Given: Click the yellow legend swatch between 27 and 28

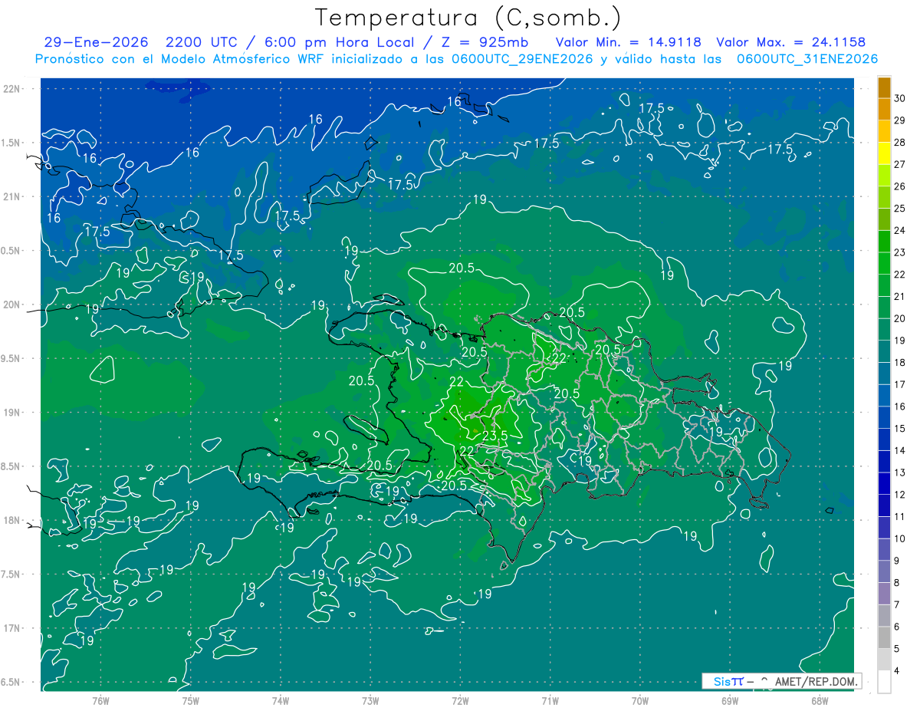Looking at the screenshot, I should coord(884,153).
